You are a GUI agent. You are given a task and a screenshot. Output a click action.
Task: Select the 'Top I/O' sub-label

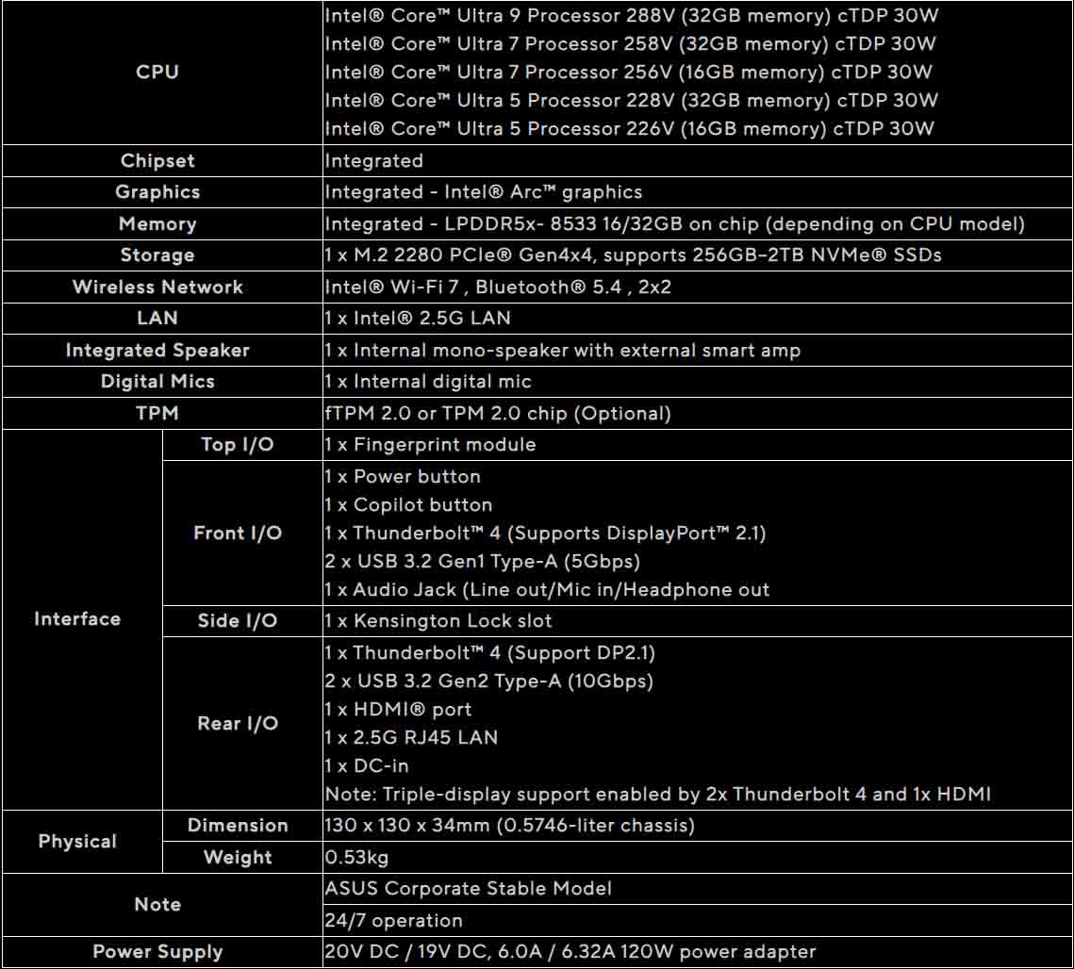point(237,444)
